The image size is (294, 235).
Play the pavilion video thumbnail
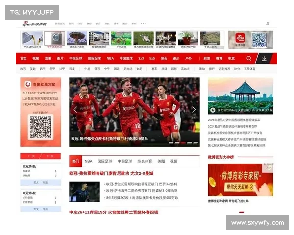[241, 96]
